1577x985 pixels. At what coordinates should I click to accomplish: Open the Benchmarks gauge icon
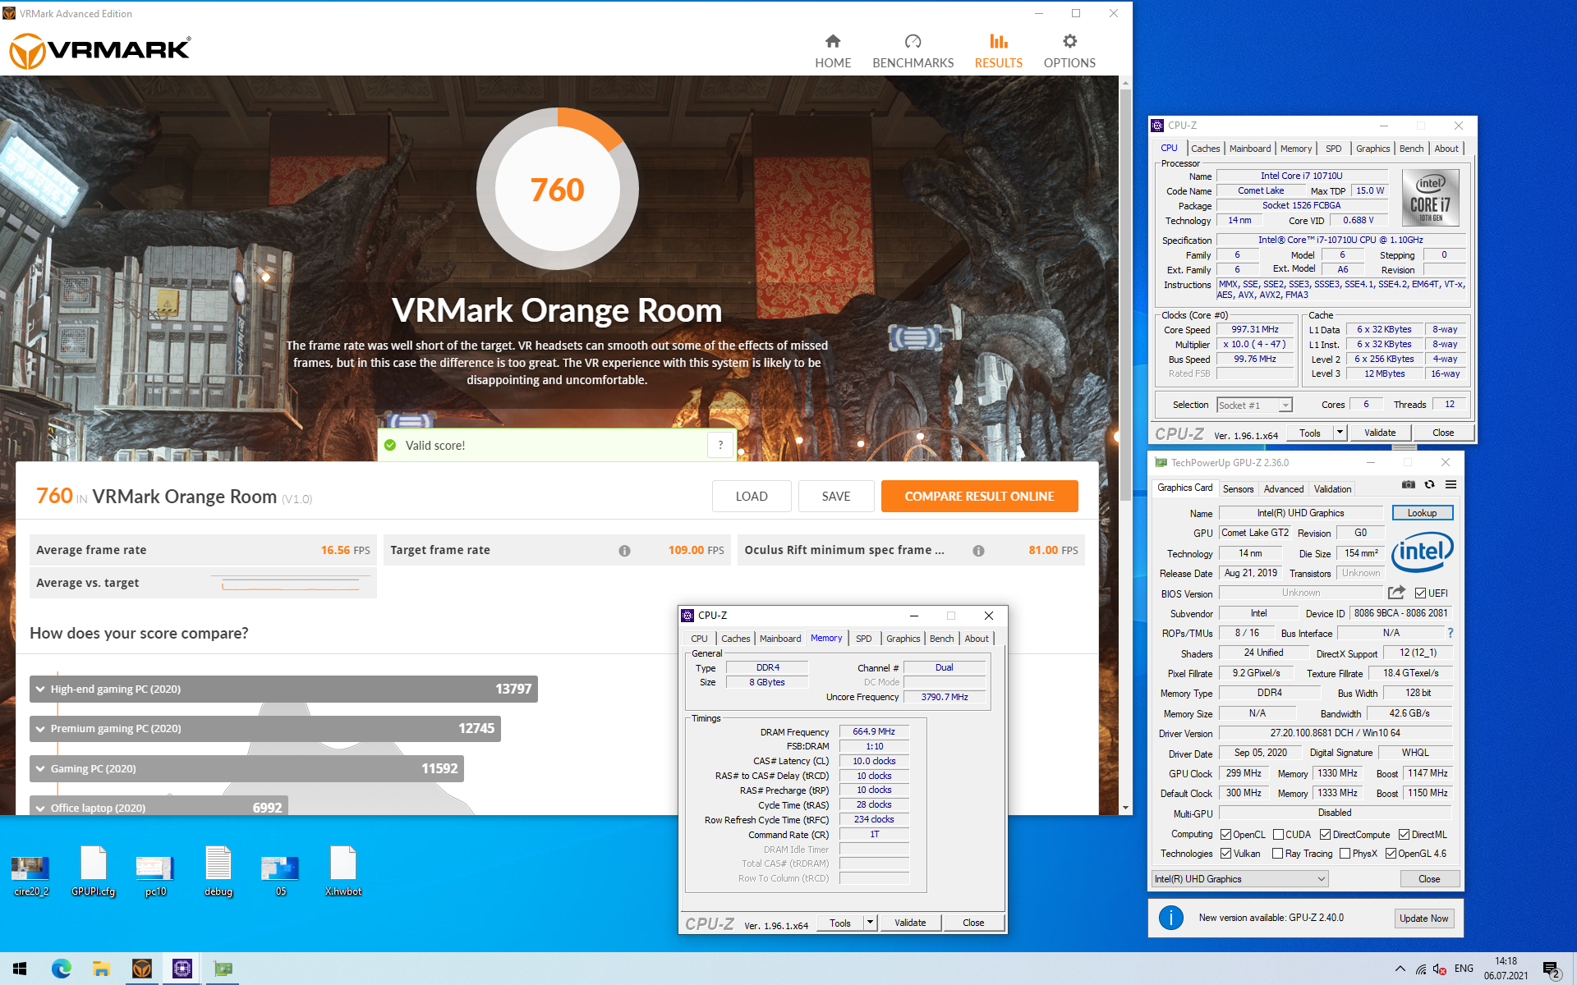[913, 41]
